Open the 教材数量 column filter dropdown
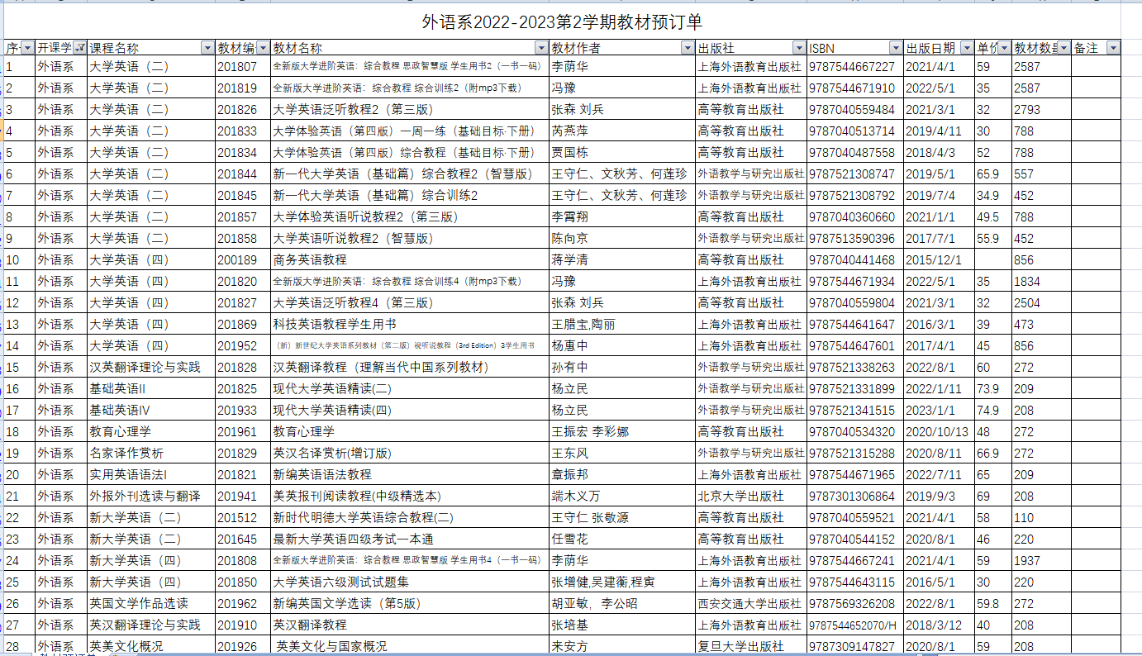This screenshot has height=656, width=1142. tap(1063, 48)
